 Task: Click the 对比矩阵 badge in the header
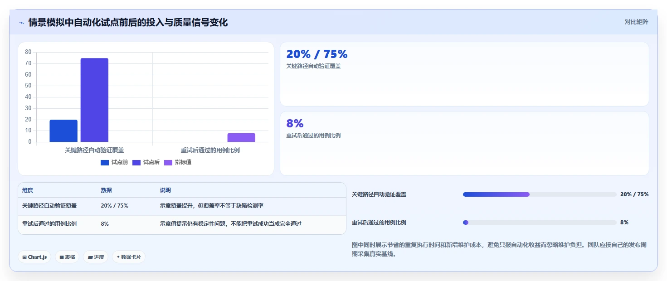[x=636, y=22]
